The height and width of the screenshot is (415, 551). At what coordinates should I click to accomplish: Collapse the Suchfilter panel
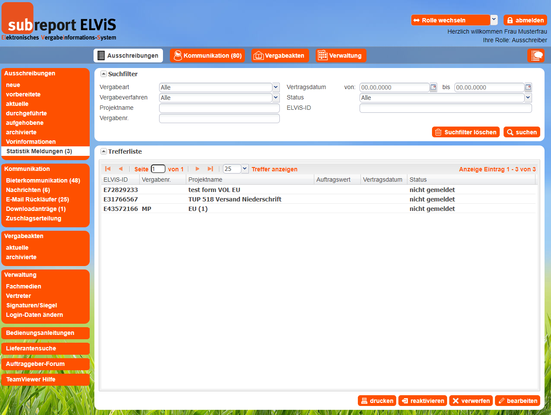point(103,74)
